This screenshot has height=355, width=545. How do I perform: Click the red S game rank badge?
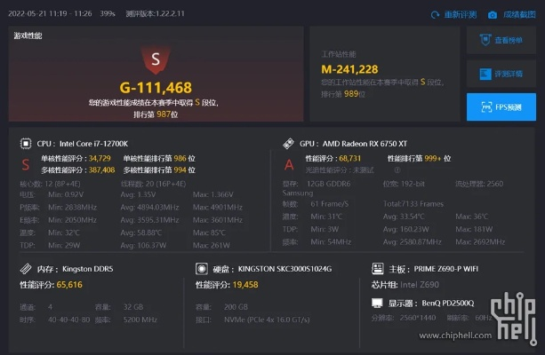click(x=156, y=60)
